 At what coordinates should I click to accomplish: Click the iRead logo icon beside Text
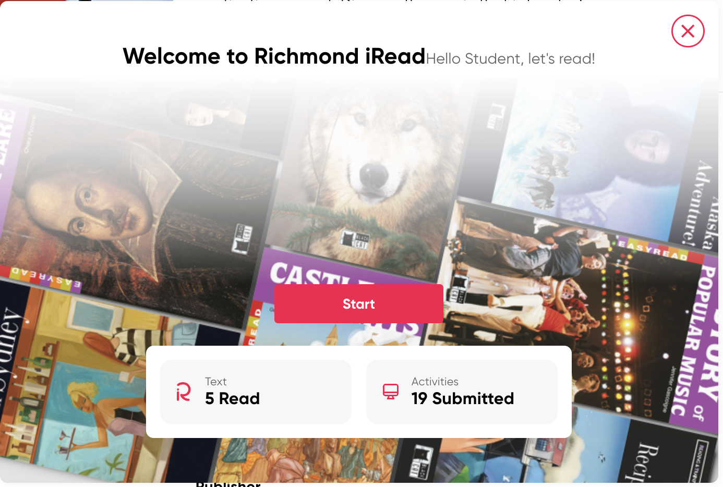pyautogui.click(x=184, y=392)
